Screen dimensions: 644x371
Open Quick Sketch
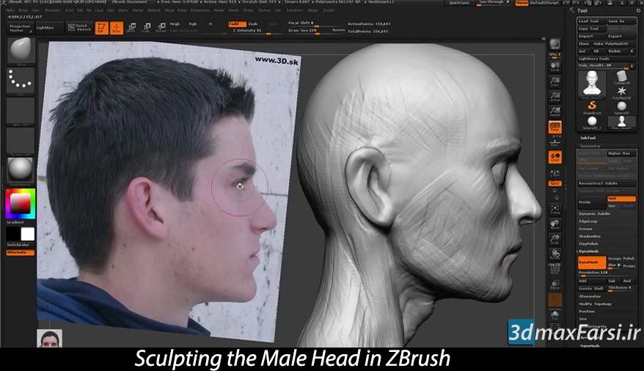[80, 28]
